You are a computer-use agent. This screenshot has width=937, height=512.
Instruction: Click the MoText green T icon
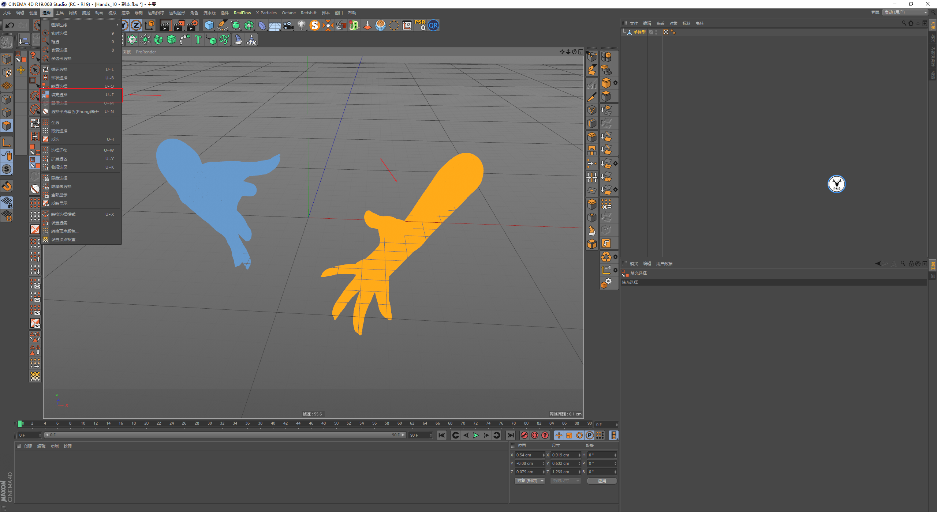tap(198, 39)
